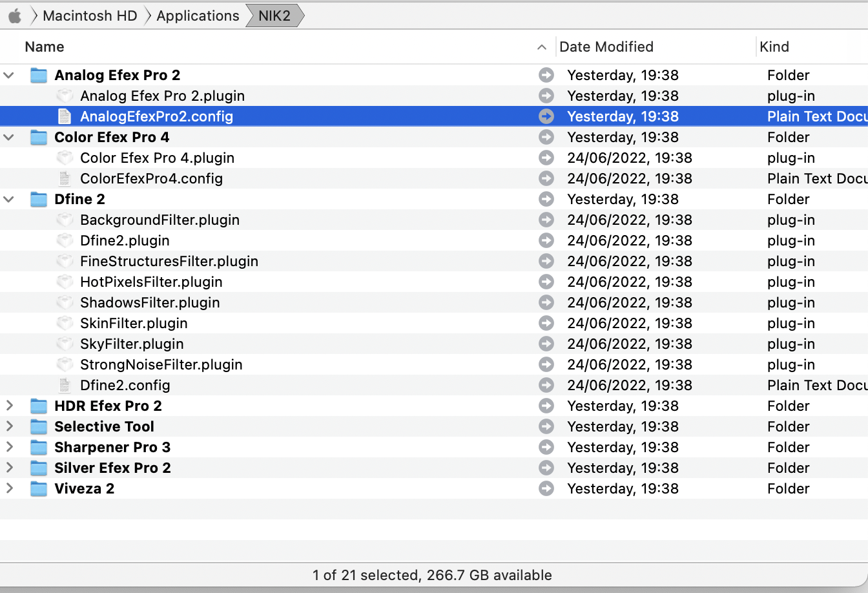
Task: Select HotPixelsFilter.plugin file name
Action: click(152, 282)
